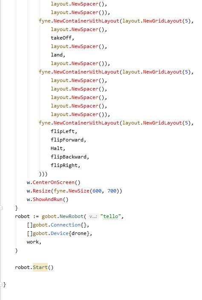Click the NewRobot function name
Screen dimensions: 202x300
[72, 216]
